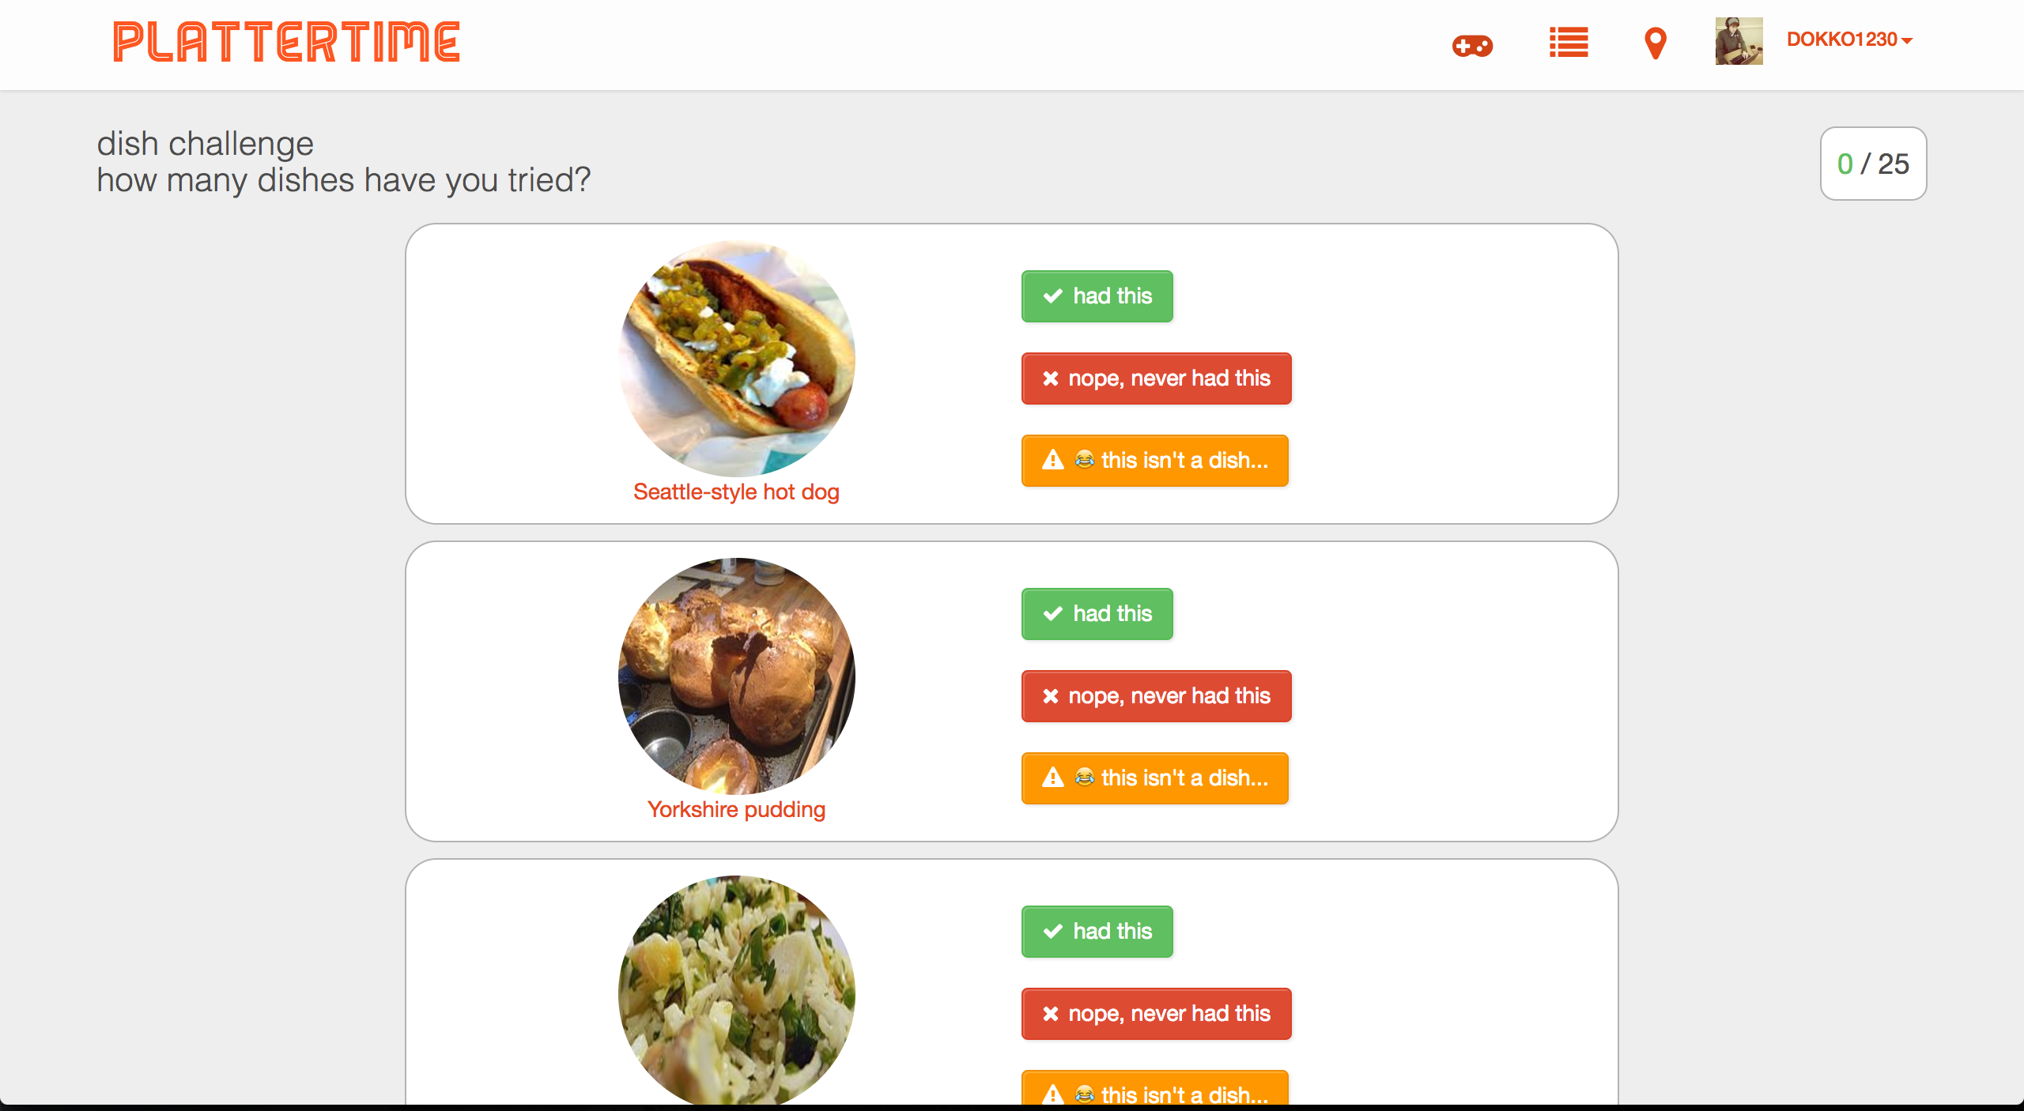The height and width of the screenshot is (1111, 2024).
Task: Select 'nope, never had this' for the hot dog
Action: pyautogui.click(x=1156, y=378)
